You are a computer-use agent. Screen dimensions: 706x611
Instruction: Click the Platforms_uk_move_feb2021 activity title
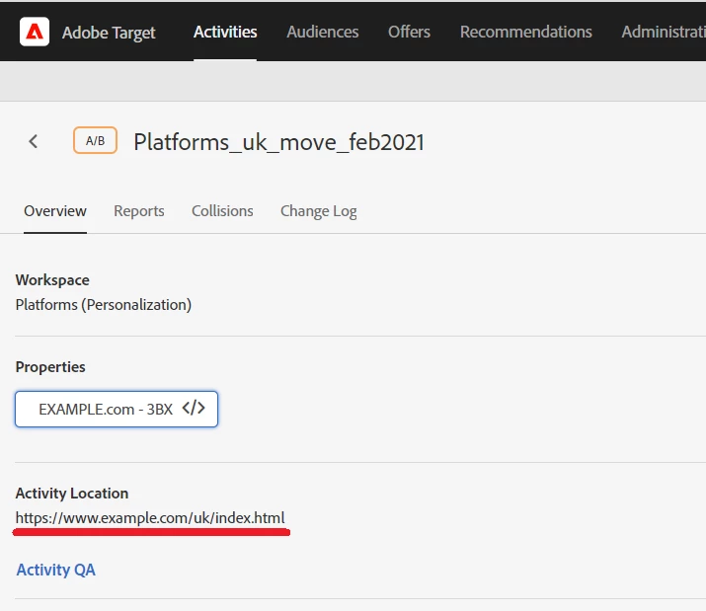click(x=278, y=143)
